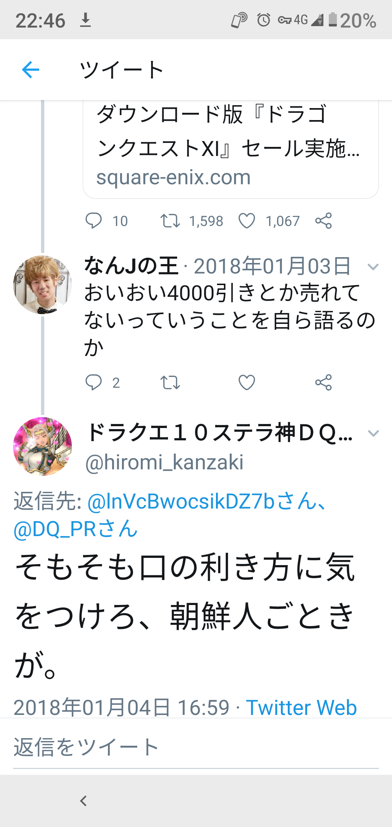Image resolution: width=392 pixels, height=827 pixels.
Task: Tap the 返信をツイート reply field
Action: 196,747
